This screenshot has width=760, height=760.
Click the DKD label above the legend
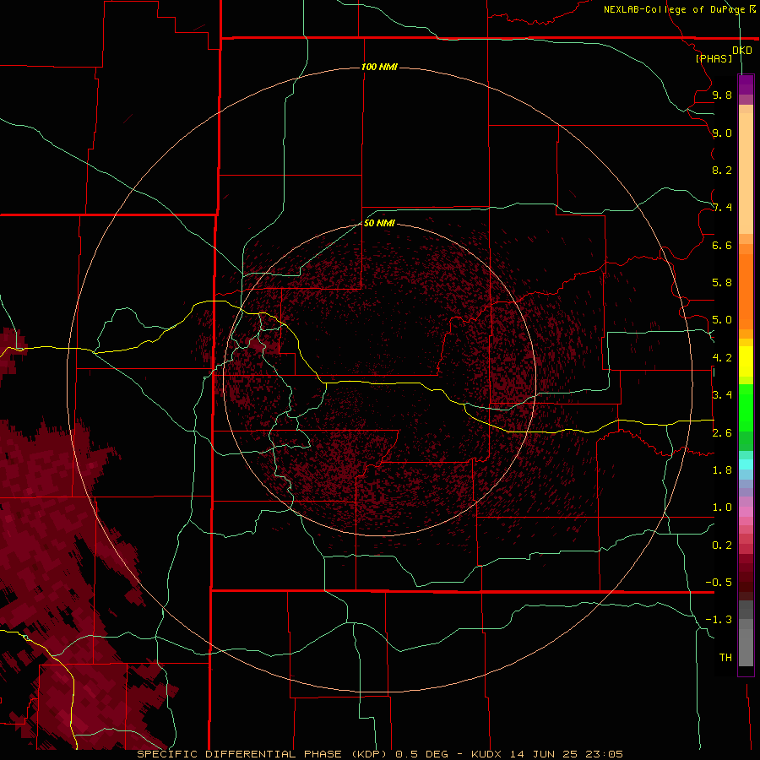[x=742, y=51]
